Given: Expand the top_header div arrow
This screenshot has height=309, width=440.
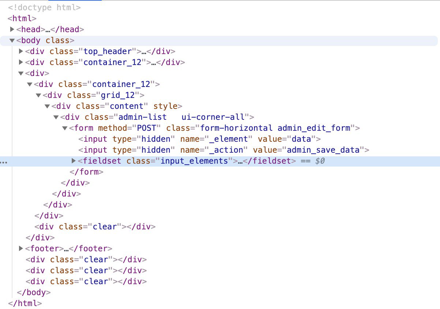Looking at the screenshot, I should pos(21,51).
